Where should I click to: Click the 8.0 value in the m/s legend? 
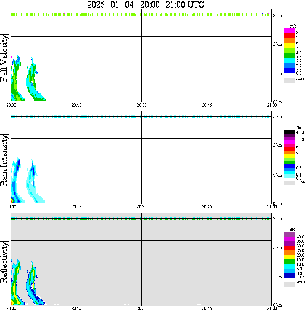click(299, 33)
